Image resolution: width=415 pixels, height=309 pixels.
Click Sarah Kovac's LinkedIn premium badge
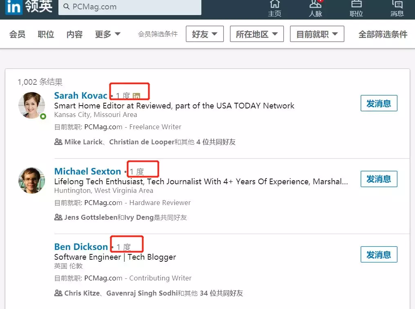(136, 96)
